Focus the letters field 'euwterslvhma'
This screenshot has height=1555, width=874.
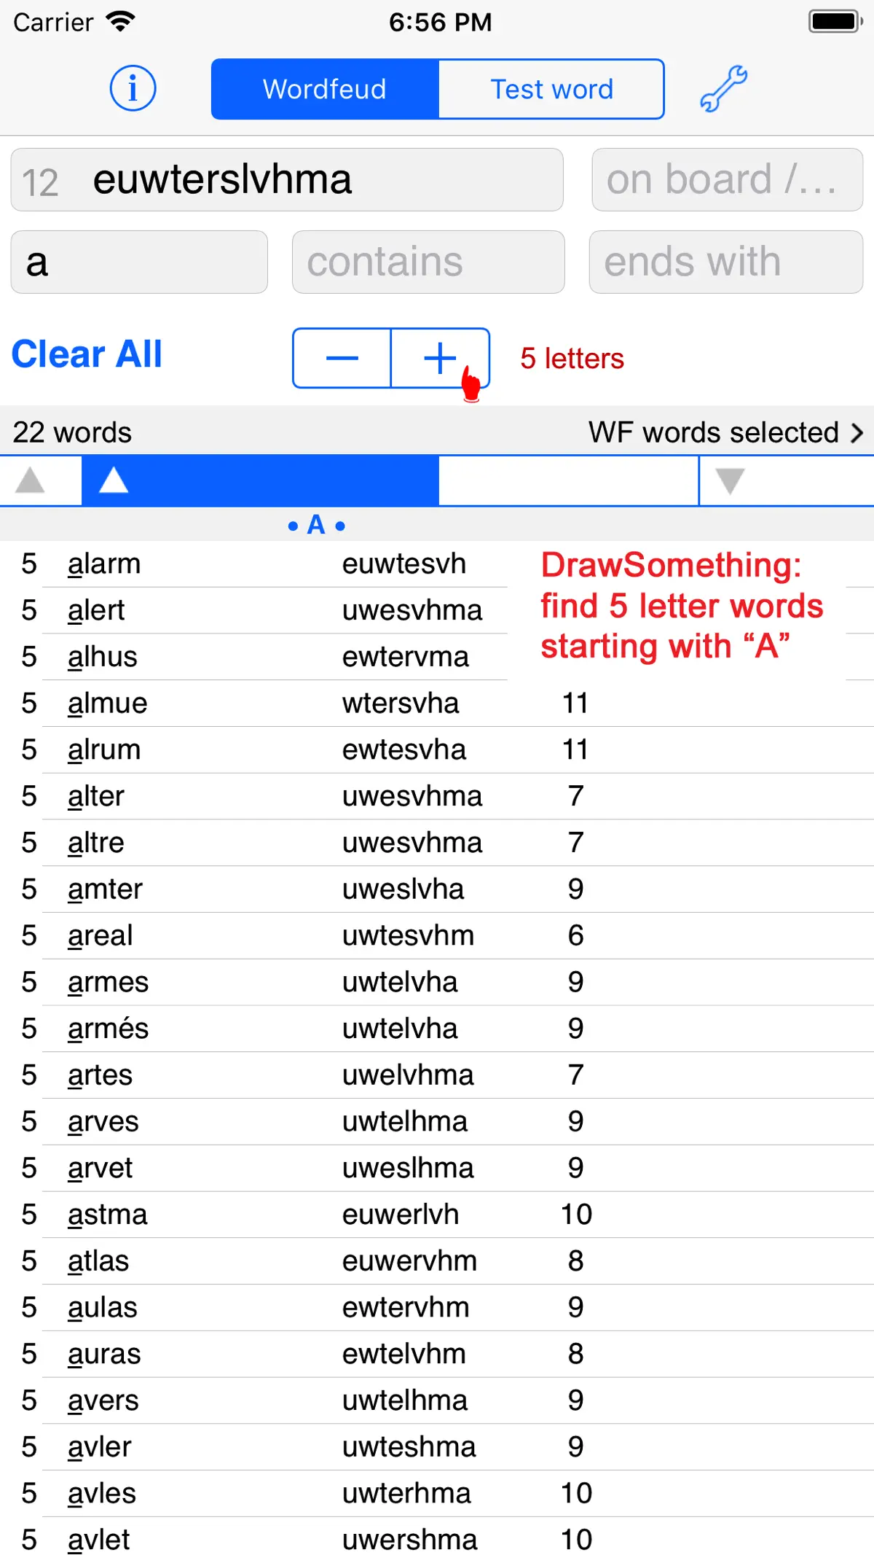(287, 180)
